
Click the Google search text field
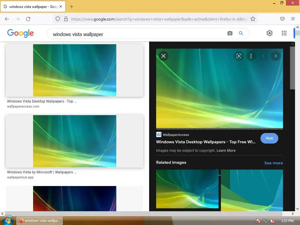tap(138, 34)
